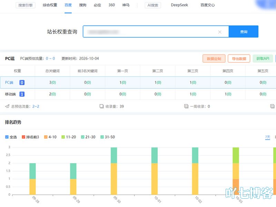Viewport: 276px width, 207px height.
Task: Click the AI搜索 category label
Action: pos(153,5)
